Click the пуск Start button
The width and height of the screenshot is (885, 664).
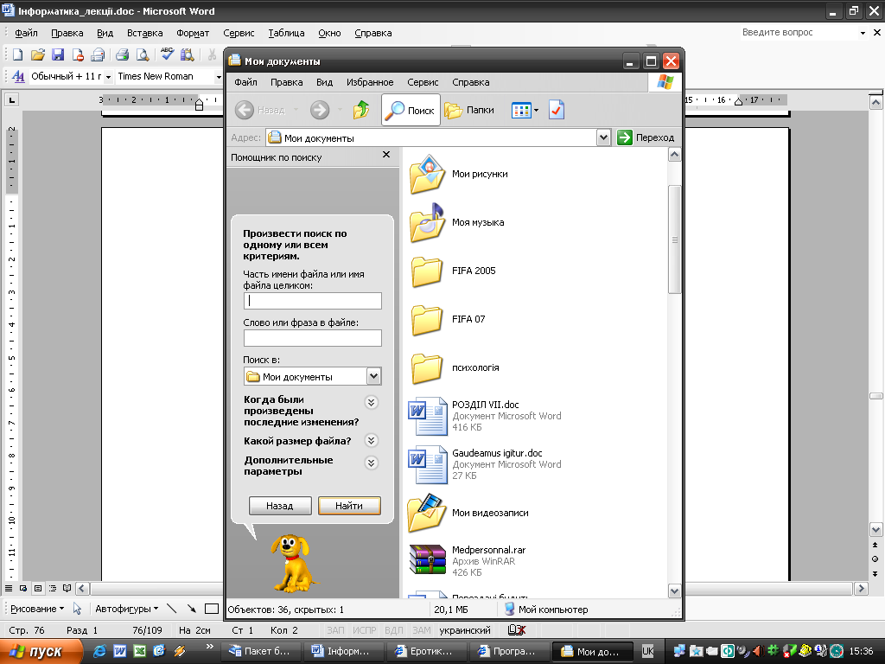[x=41, y=651]
